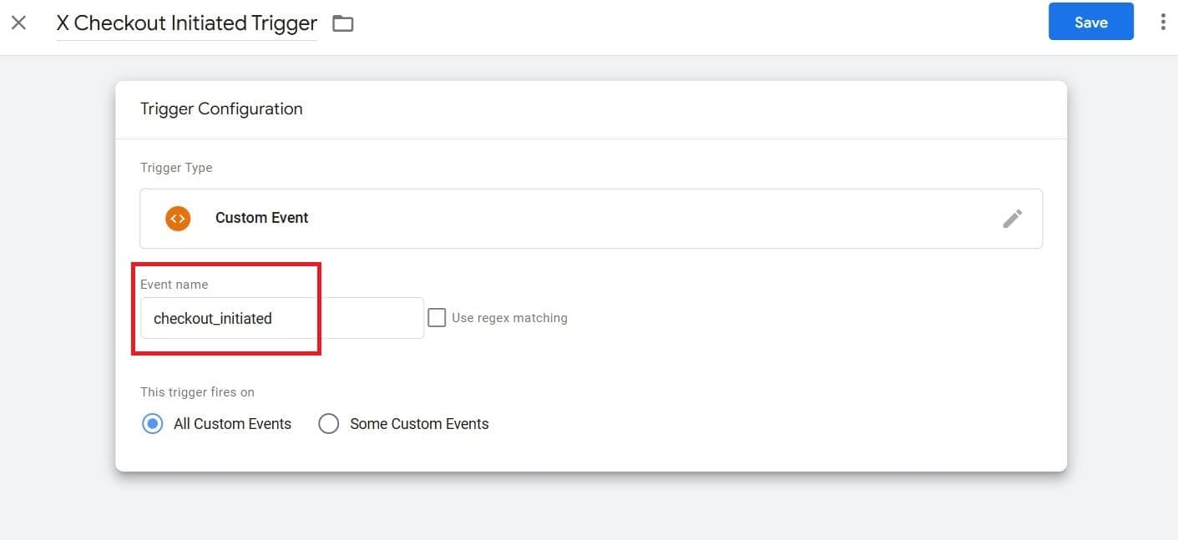Collapse the Trigger Configuration section header
1178x540 pixels.
click(x=221, y=109)
